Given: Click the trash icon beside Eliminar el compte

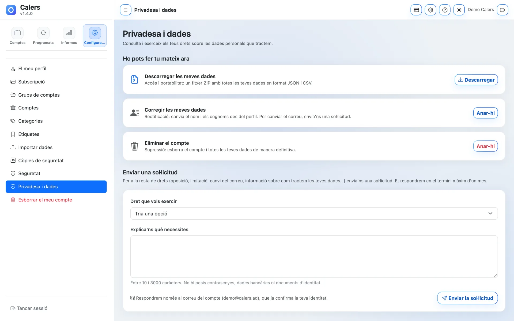Looking at the screenshot, I should pyautogui.click(x=135, y=146).
